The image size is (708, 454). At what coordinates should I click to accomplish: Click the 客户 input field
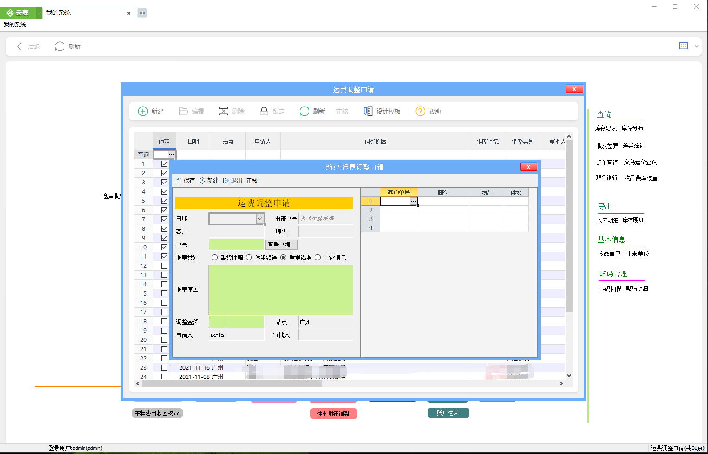point(237,232)
